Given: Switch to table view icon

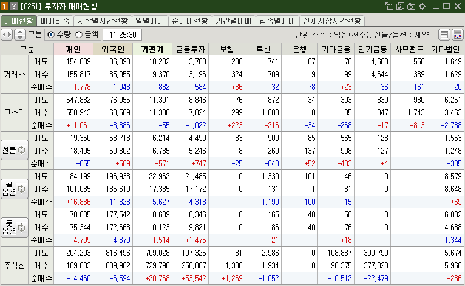Looking at the screenshot, I should coord(444,35).
